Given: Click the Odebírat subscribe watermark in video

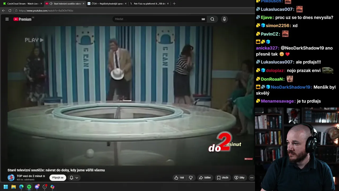Looking at the screenshot, I should (x=248, y=159).
